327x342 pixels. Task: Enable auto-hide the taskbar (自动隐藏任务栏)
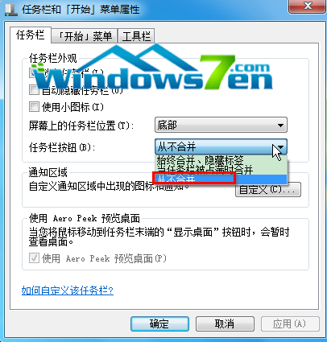click(x=34, y=89)
